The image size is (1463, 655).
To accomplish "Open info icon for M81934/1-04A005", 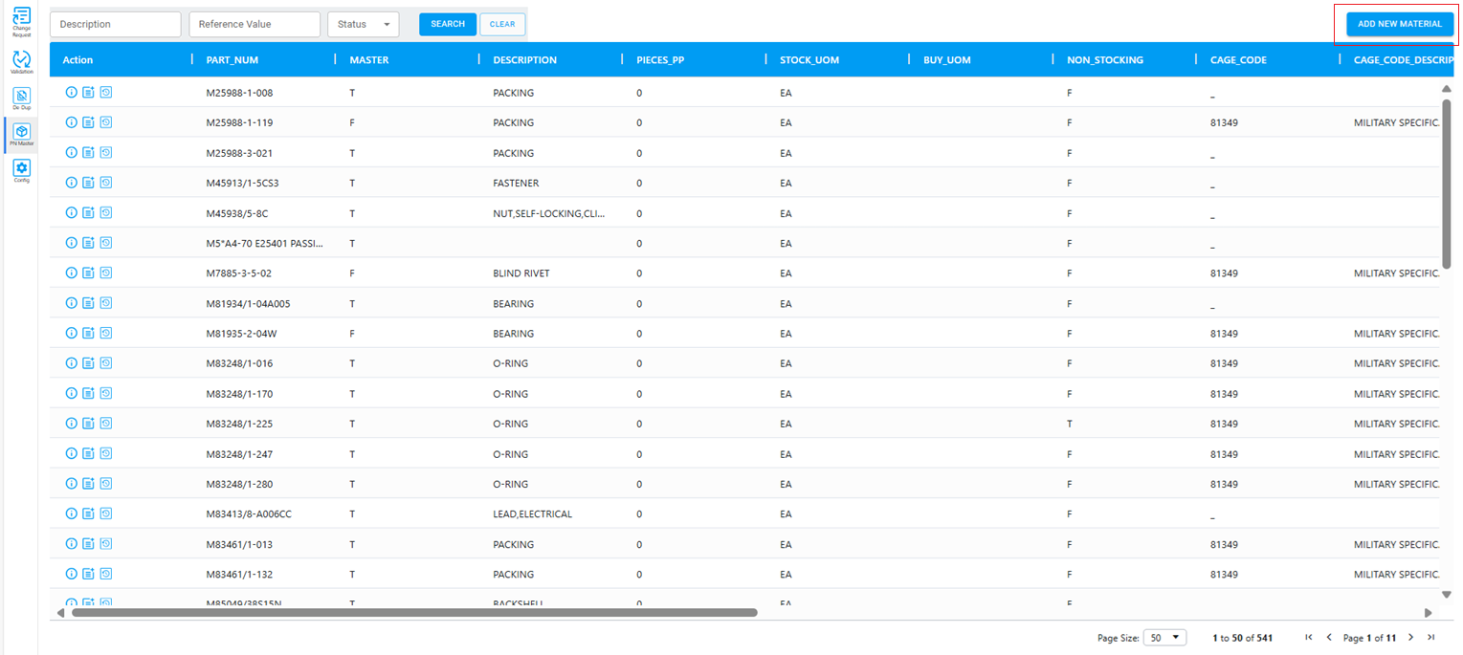I will pos(71,303).
